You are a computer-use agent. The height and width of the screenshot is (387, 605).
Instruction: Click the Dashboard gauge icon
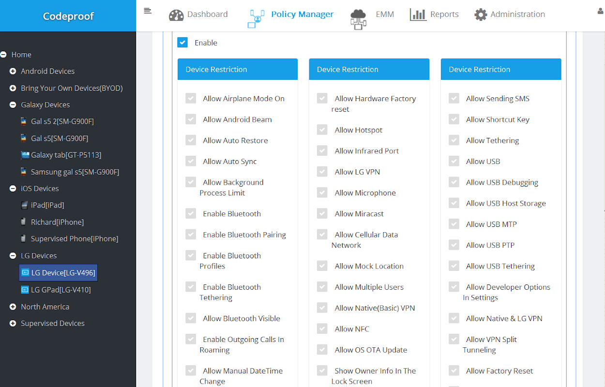tap(176, 15)
